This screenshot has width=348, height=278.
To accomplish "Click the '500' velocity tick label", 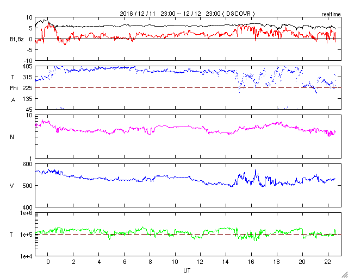I will coord(28,186).
